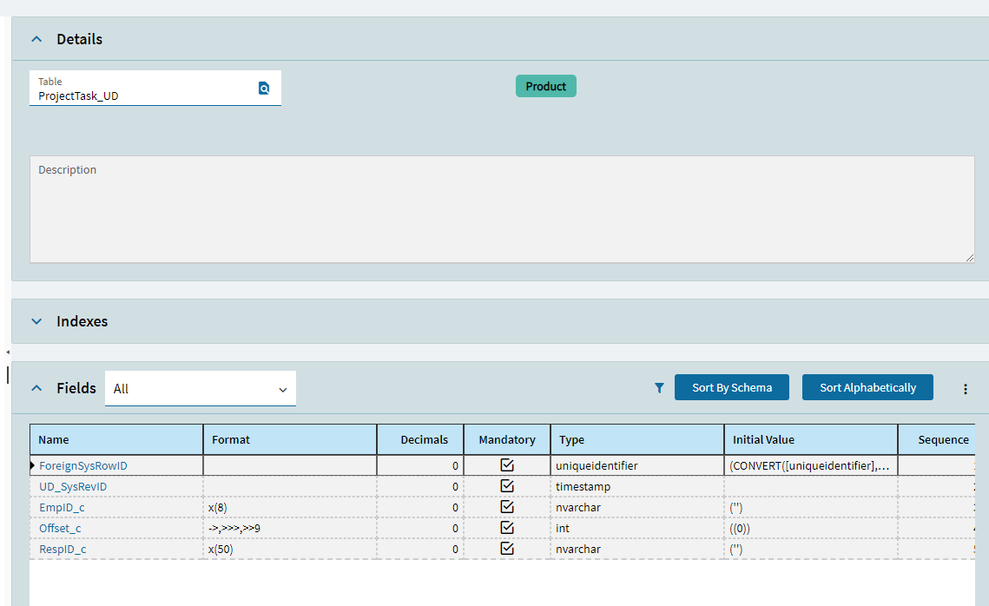Collapse the Fields section chevron
The image size is (989, 606).
point(36,388)
